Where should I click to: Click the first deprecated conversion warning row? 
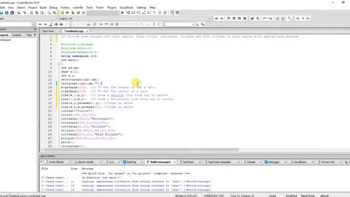pyautogui.click(x=146, y=182)
